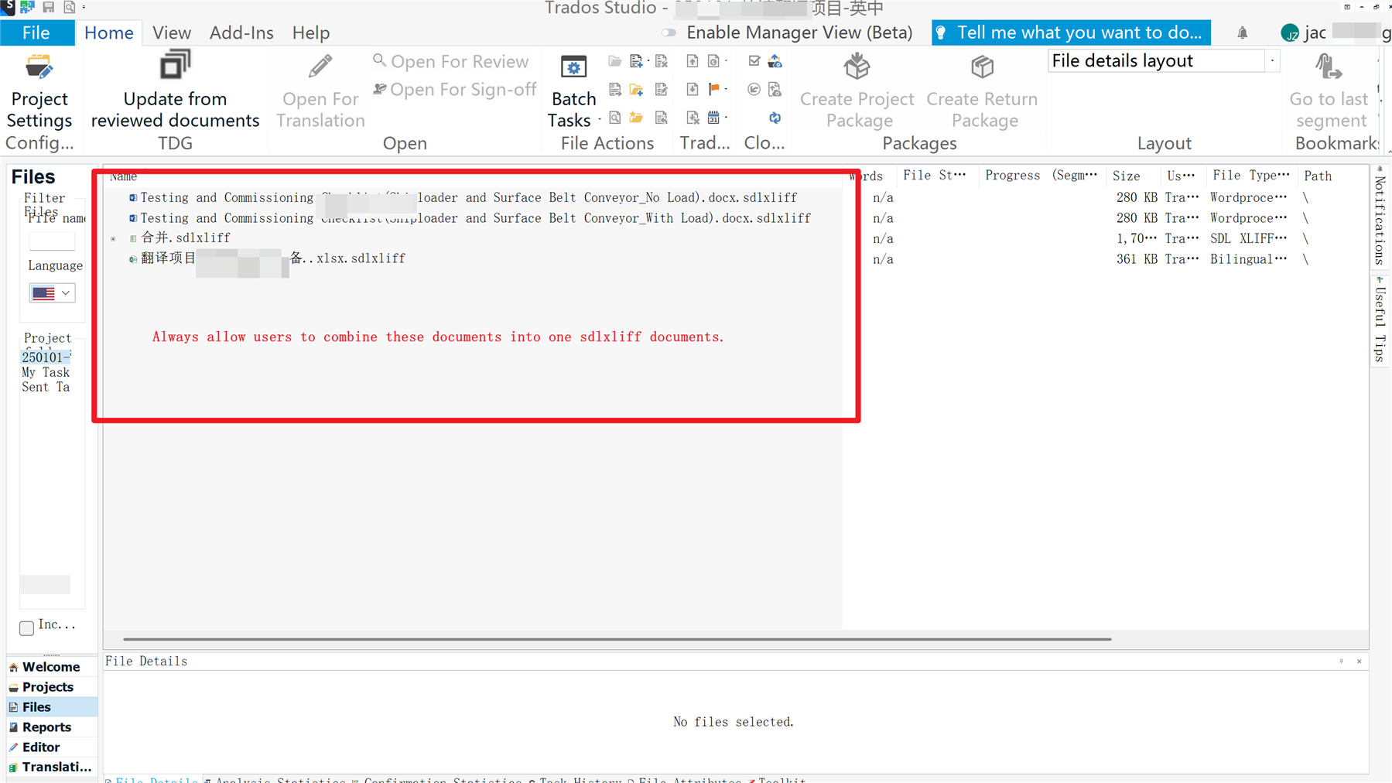Viewport: 1392px width, 783px height.
Task: Click the File name filter input field
Action: point(52,241)
